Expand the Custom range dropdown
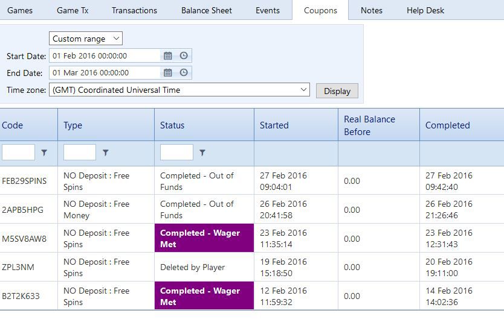Screen dimensions: 504x334 [x=85, y=39]
